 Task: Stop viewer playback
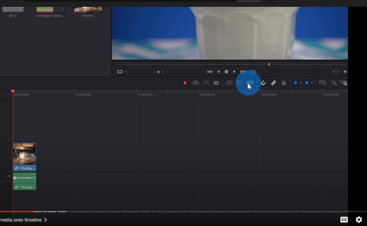pyautogui.click(x=226, y=72)
